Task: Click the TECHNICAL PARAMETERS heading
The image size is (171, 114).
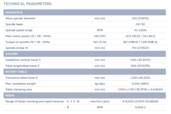Action: pos(28,4)
